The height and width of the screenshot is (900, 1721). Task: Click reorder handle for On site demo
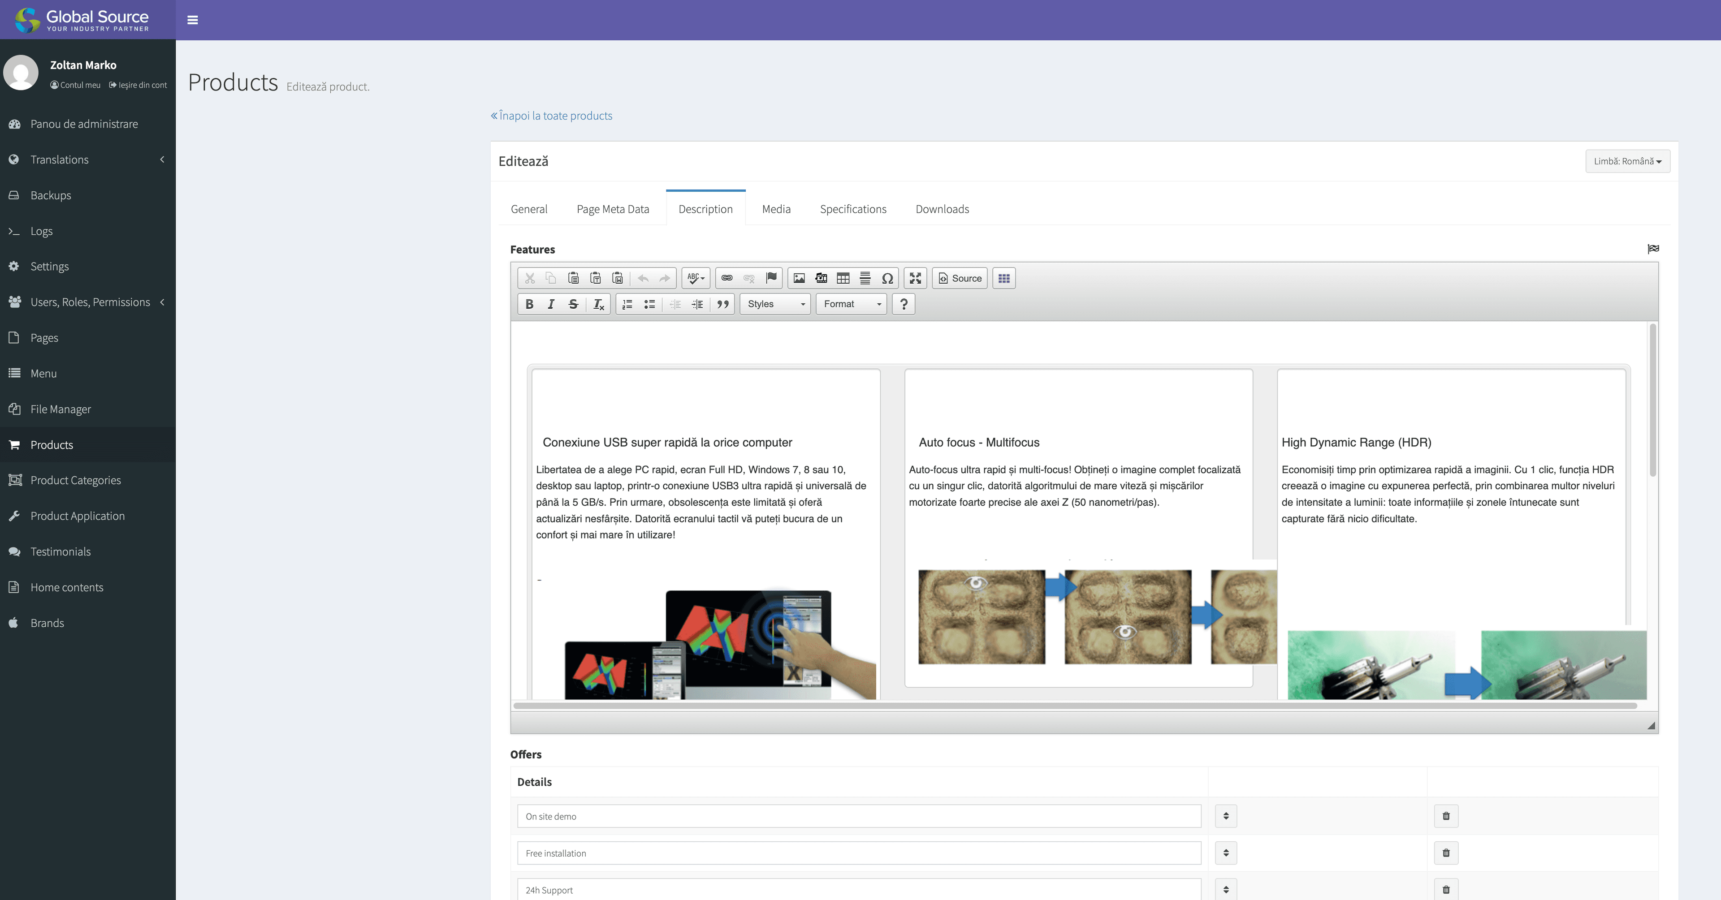click(x=1226, y=816)
